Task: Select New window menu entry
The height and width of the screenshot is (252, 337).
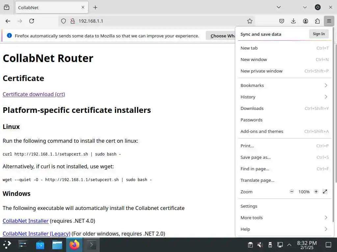Action: pyautogui.click(x=285, y=60)
